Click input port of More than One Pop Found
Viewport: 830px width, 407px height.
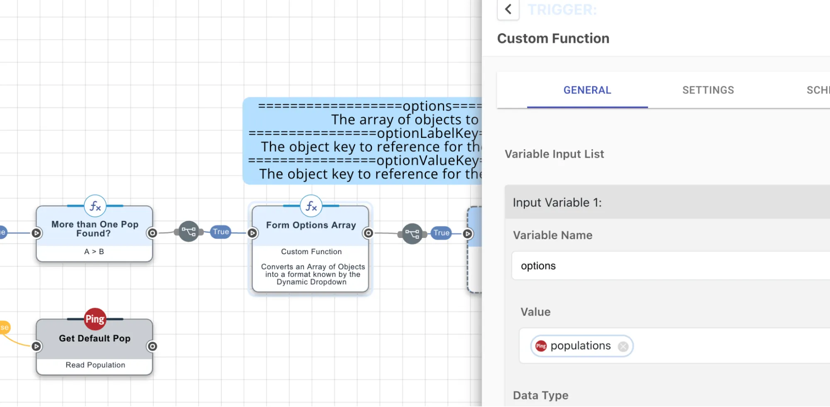37,233
